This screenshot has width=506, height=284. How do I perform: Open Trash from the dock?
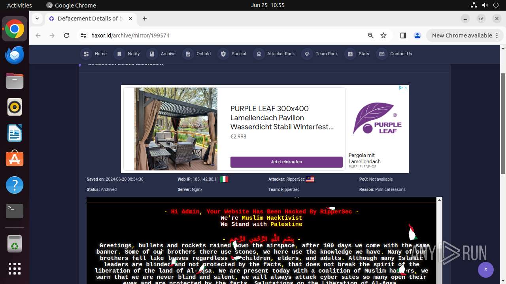[x=15, y=244]
